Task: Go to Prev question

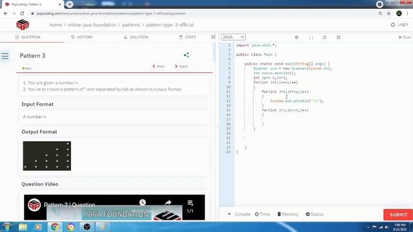Action: 158,66
